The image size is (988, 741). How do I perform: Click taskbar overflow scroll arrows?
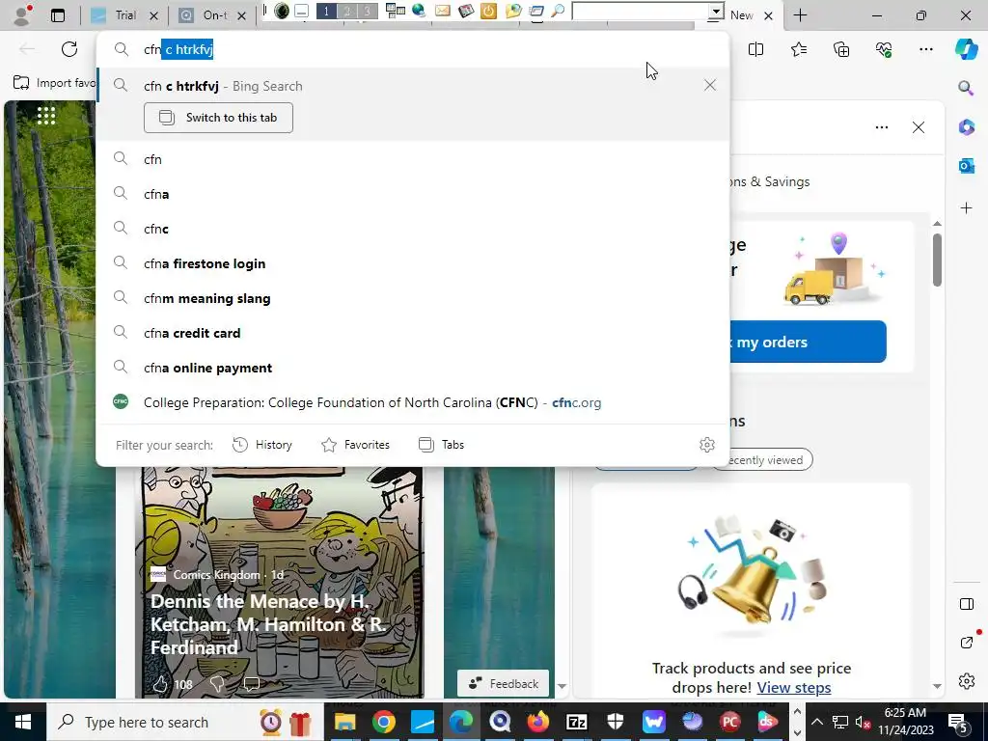point(797,722)
